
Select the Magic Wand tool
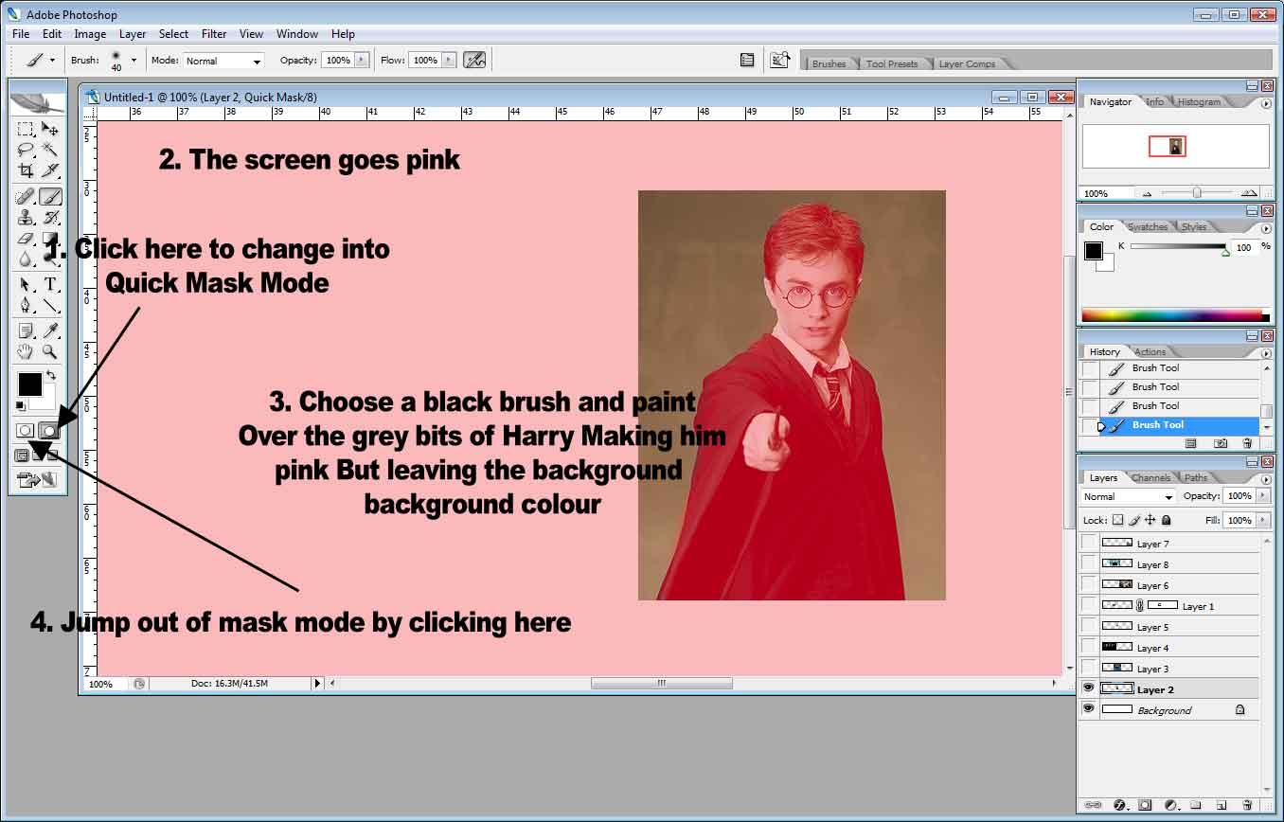[50, 150]
